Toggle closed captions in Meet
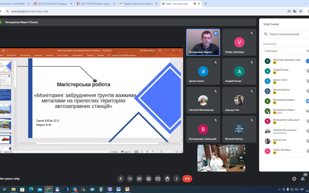309x193 pixels. 139,179
